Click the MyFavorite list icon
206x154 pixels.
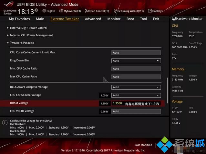click(x=61, y=11)
